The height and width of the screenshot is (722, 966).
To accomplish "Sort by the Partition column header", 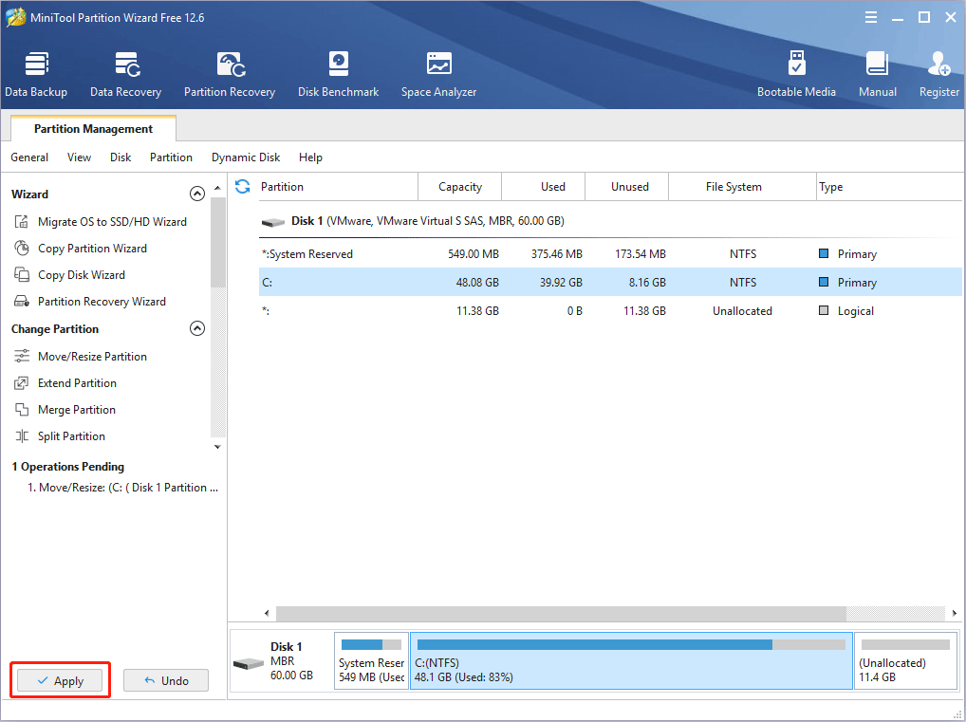I will (338, 187).
